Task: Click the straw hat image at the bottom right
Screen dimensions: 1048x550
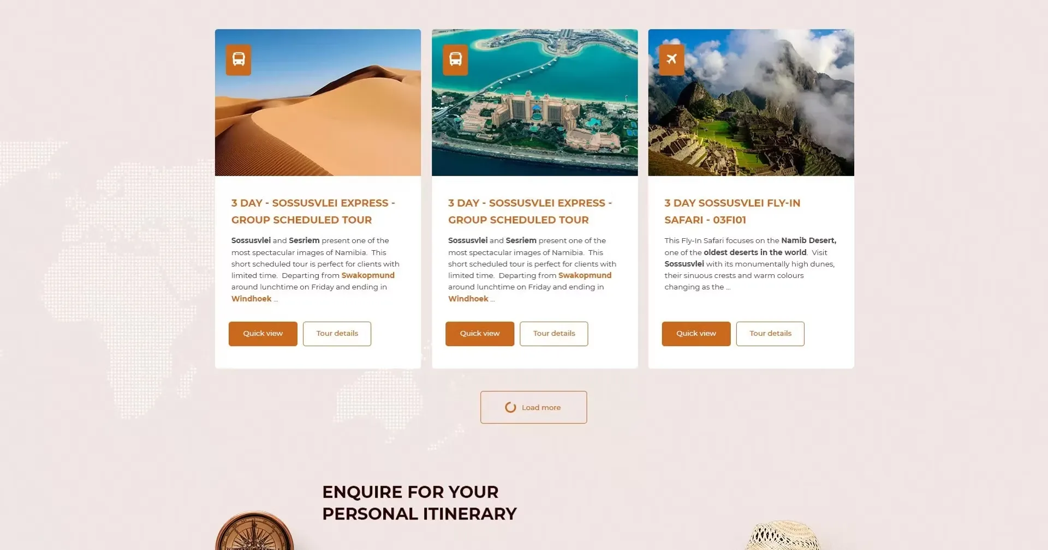Action: click(x=783, y=535)
